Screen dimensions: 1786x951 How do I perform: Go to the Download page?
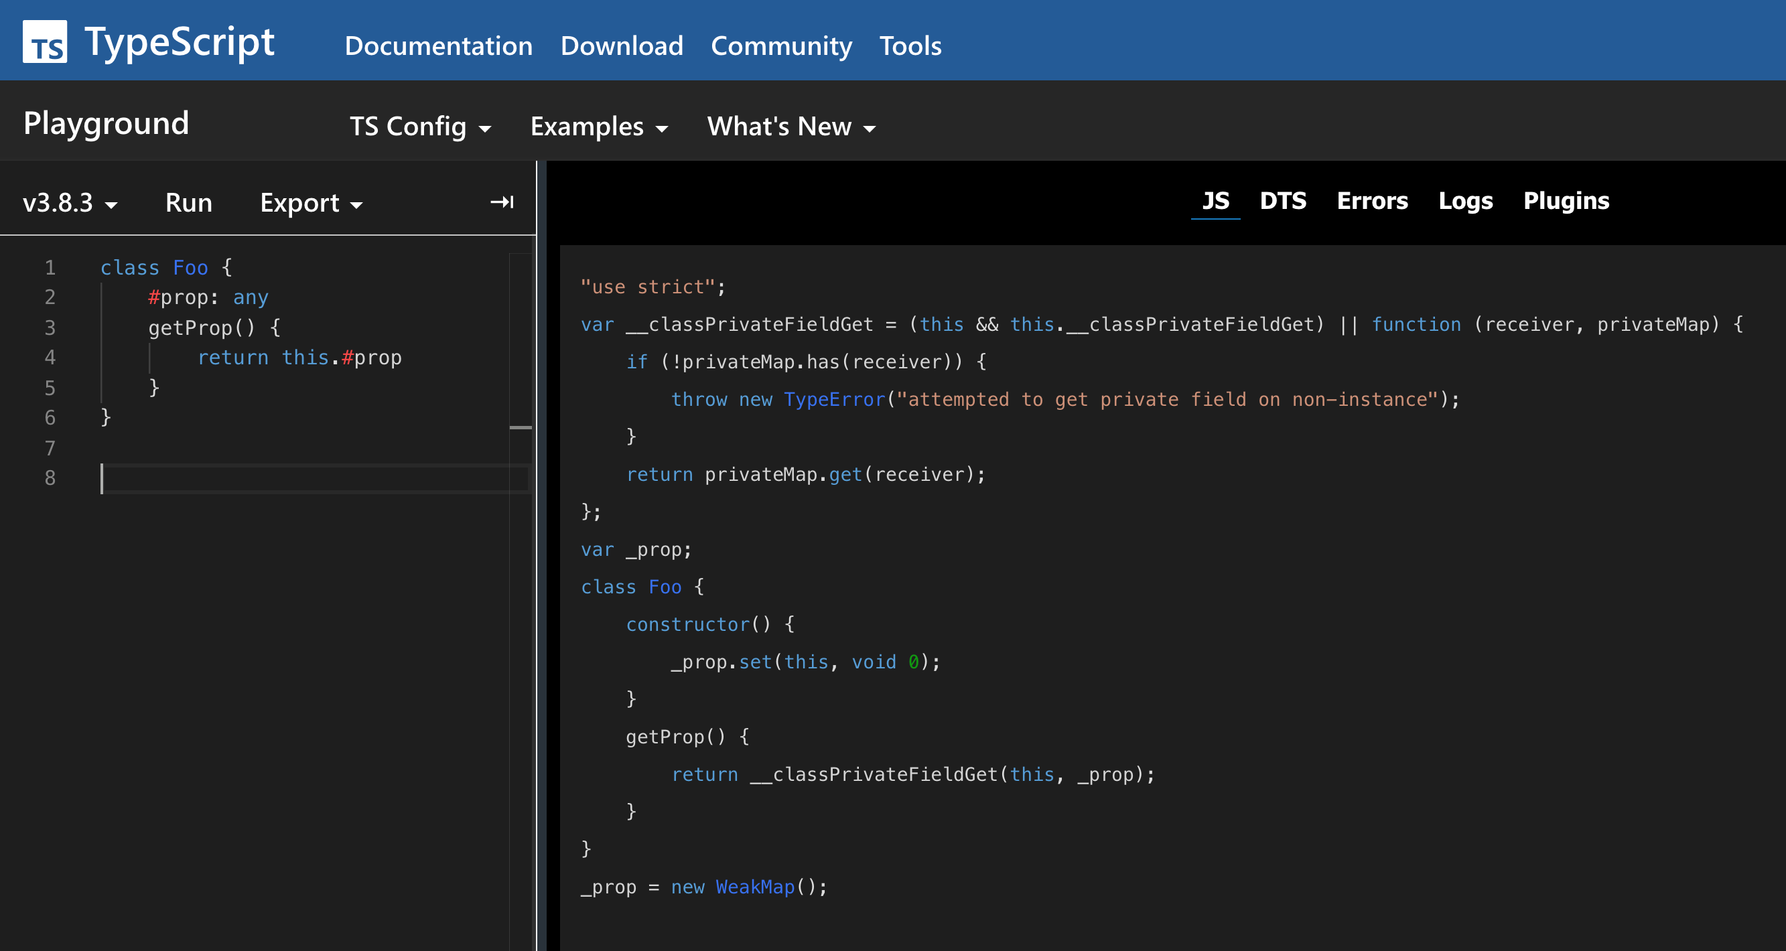[x=621, y=46]
